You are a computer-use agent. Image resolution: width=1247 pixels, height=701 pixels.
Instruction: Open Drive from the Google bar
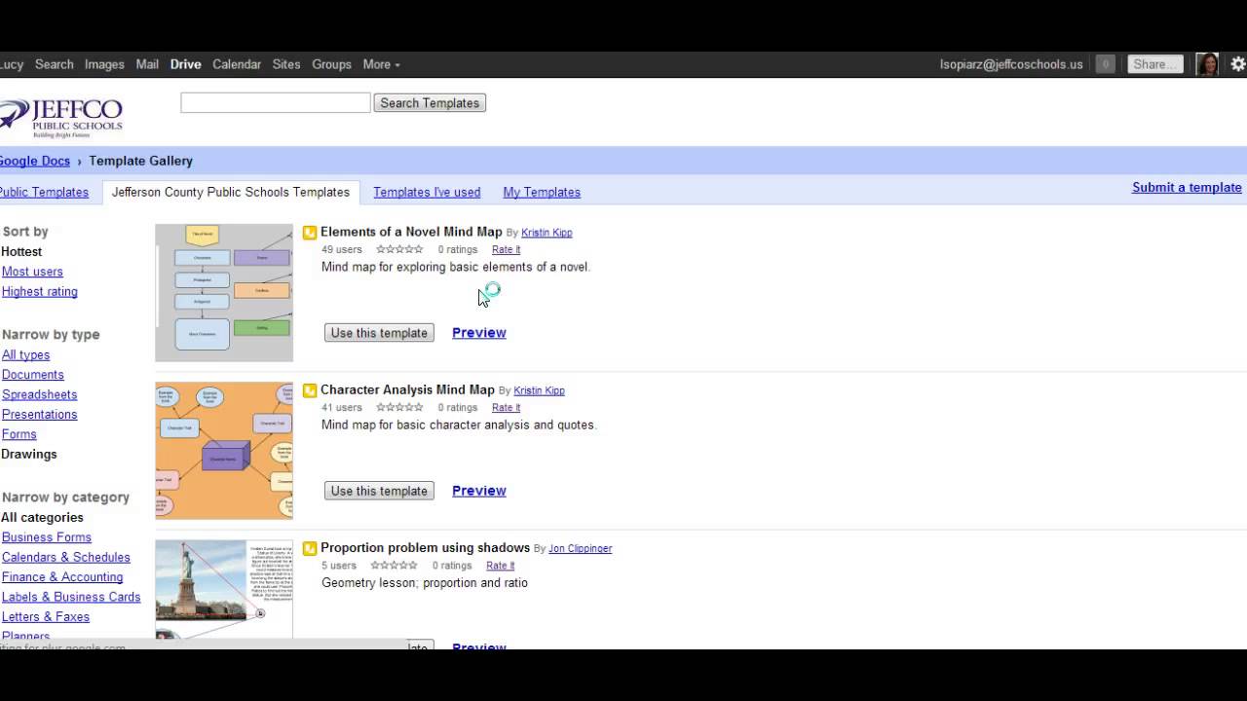click(x=185, y=64)
